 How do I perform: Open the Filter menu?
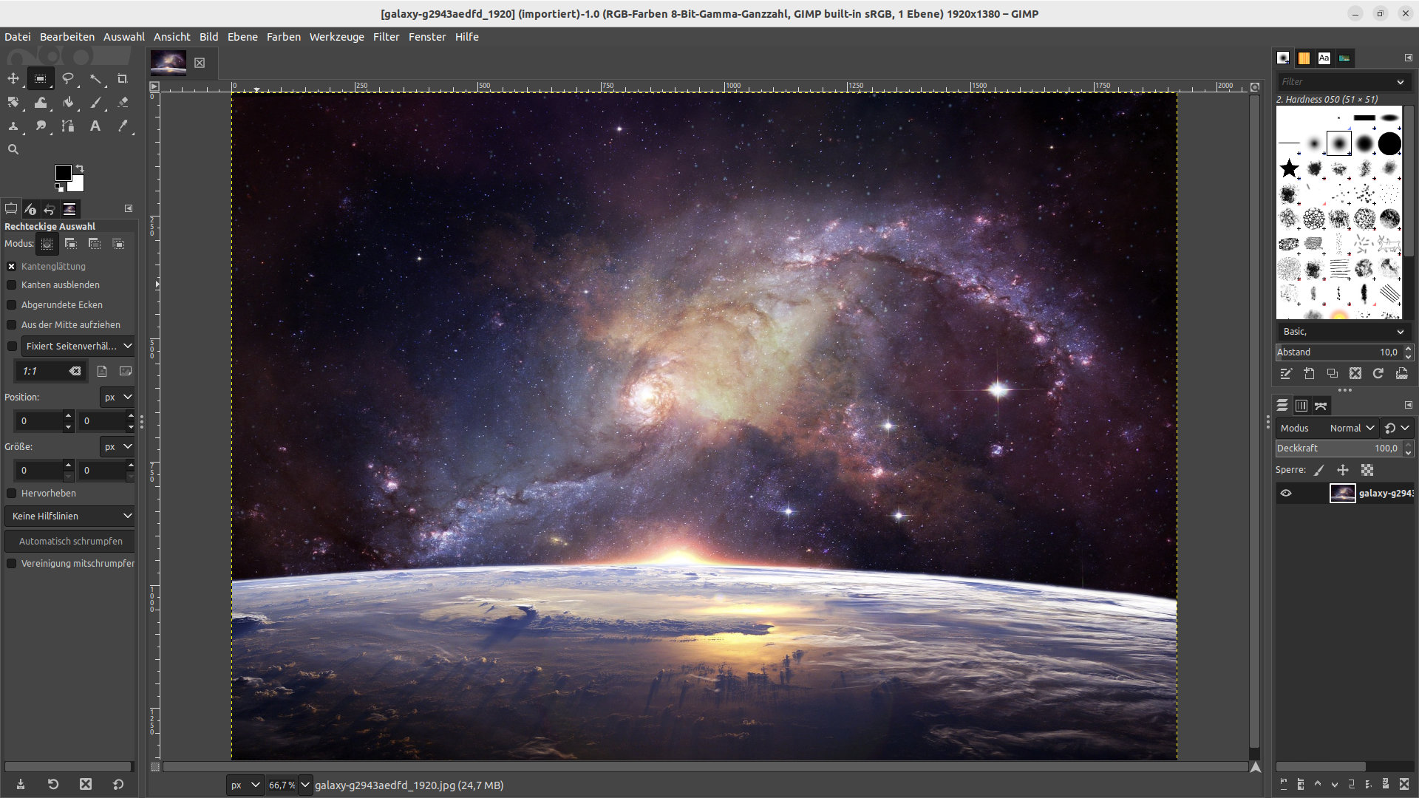386,37
